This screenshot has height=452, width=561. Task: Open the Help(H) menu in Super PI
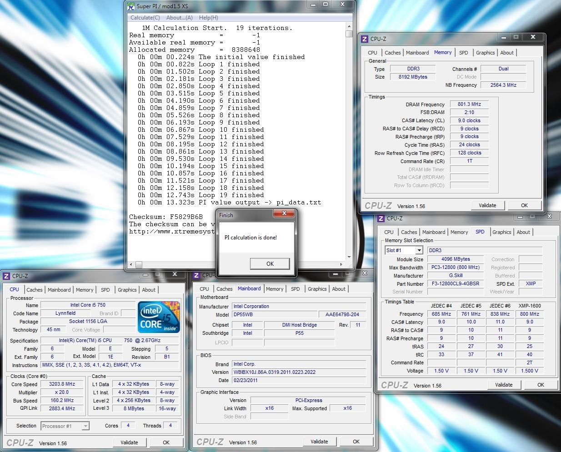point(209,18)
